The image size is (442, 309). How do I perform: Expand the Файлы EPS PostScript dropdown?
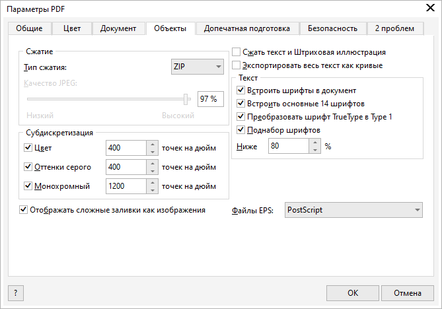coord(353,210)
